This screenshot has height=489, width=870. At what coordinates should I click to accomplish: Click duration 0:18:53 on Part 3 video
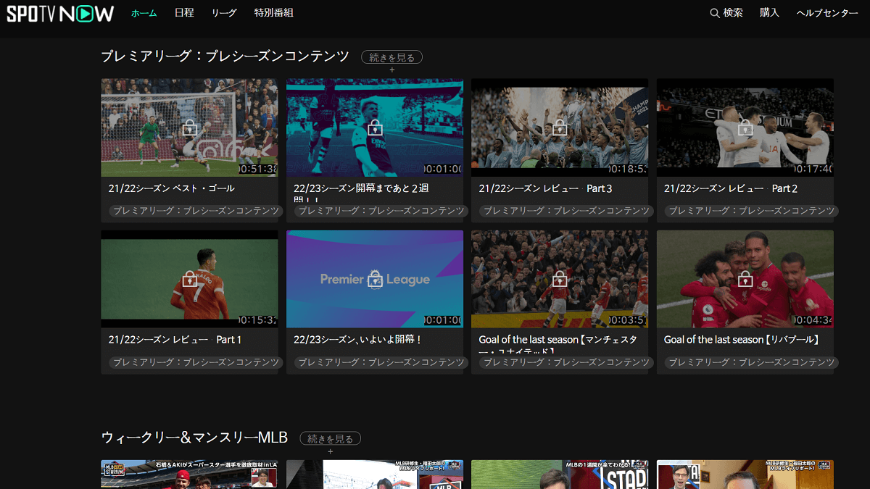point(629,169)
